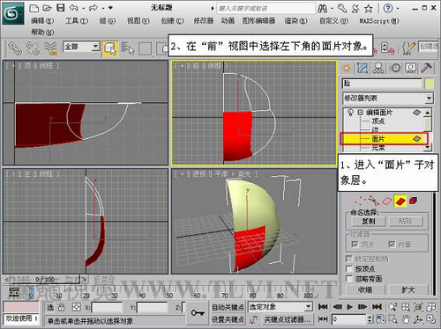The image size is (441, 329).
Task: Click the 收缩 shrink selection button
Action: pyautogui.click(x=365, y=290)
